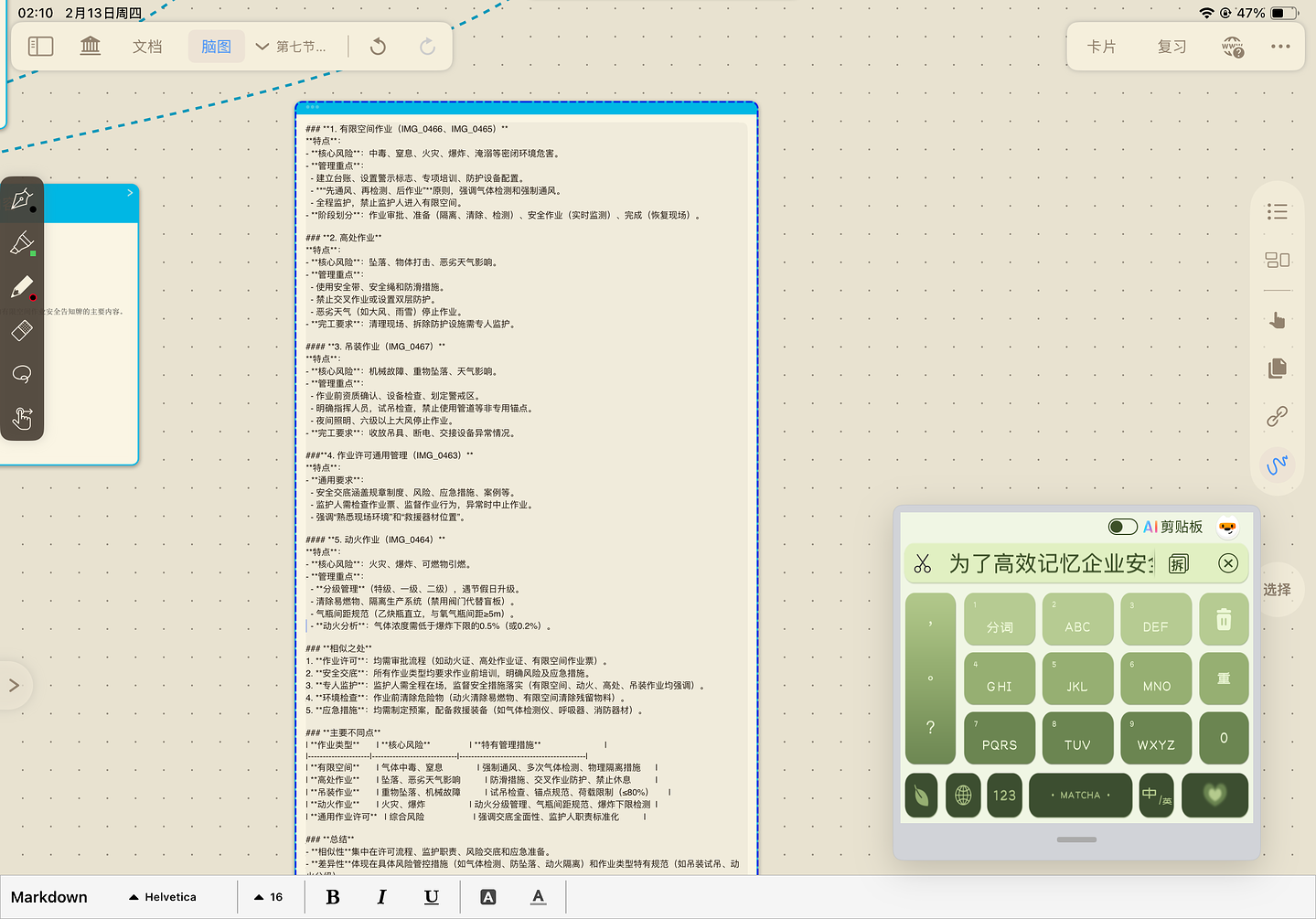Click the 拆 split icon in clipboard bar
This screenshot has height=919, width=1316.
click(1179, 563)
